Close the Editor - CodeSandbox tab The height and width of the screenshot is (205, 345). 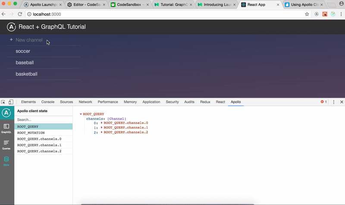(x=104, y=5)
